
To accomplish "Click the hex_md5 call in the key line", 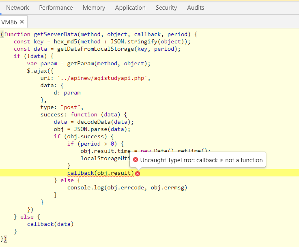I will [x=65, y=41].
